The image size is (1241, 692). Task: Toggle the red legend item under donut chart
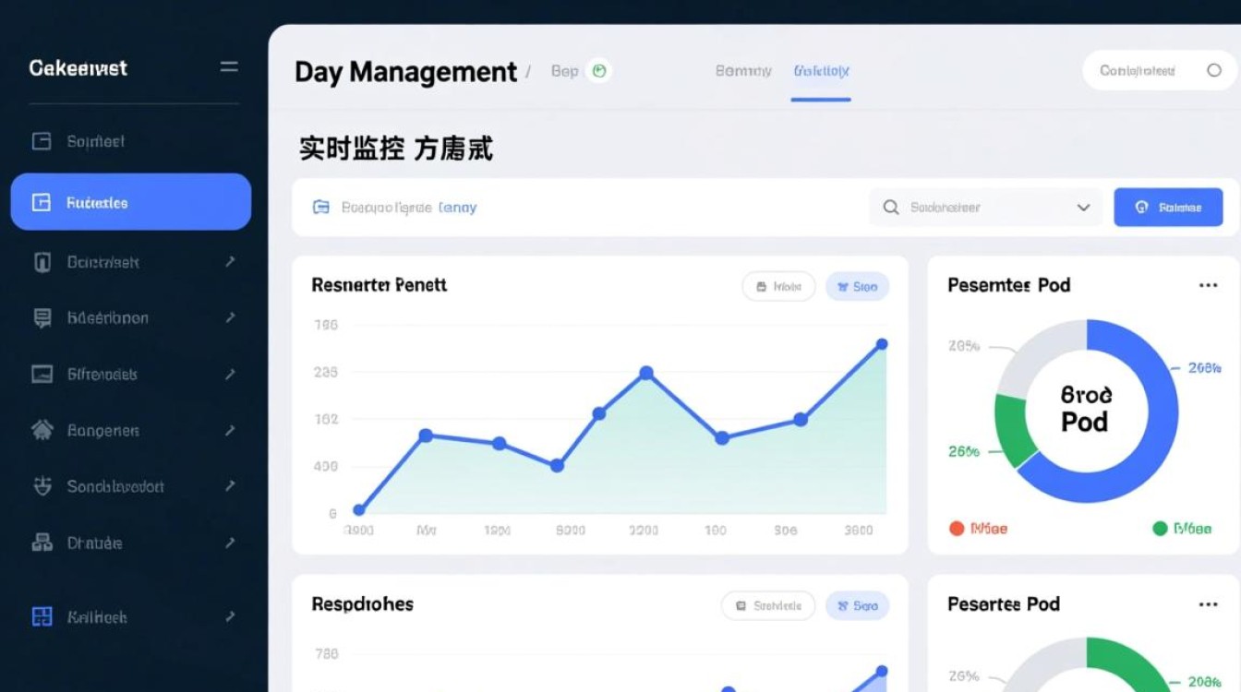(x=978, y=529)
